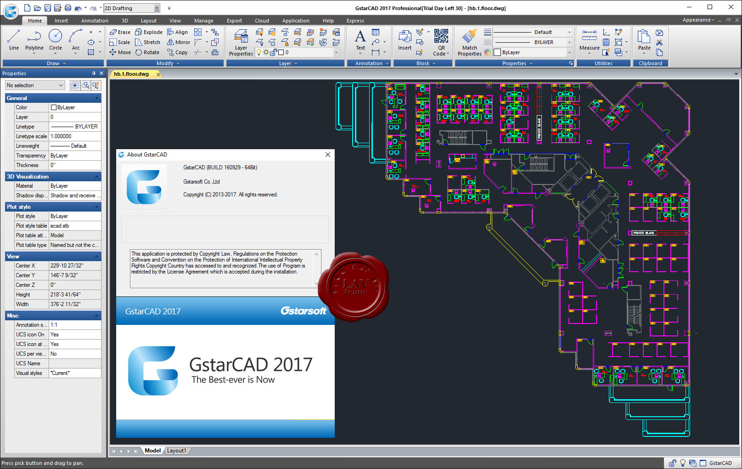742x469 pixels.
Task: Open the Manage ribbon tab
Action: point(204,21)
